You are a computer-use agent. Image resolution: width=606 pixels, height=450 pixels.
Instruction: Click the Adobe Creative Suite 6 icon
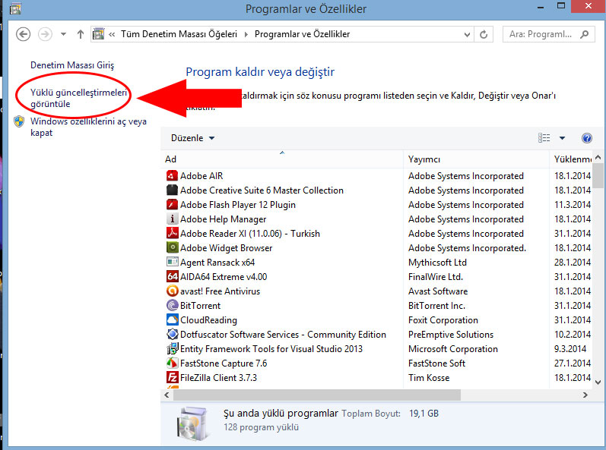pyautogui.click(x=172, y=190)
